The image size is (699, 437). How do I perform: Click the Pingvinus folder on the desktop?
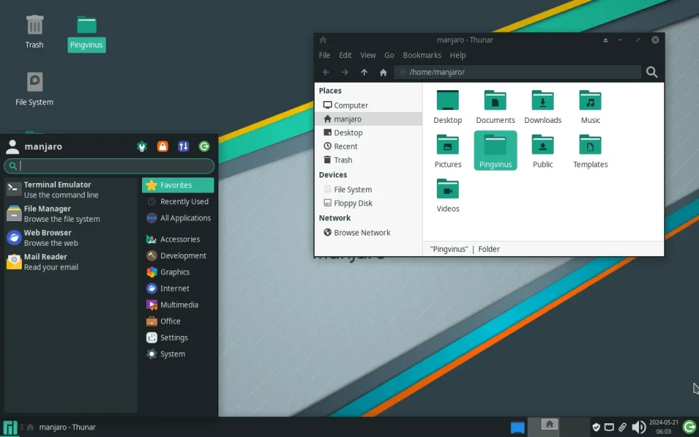pyautogui.click(x=87, y=33)
